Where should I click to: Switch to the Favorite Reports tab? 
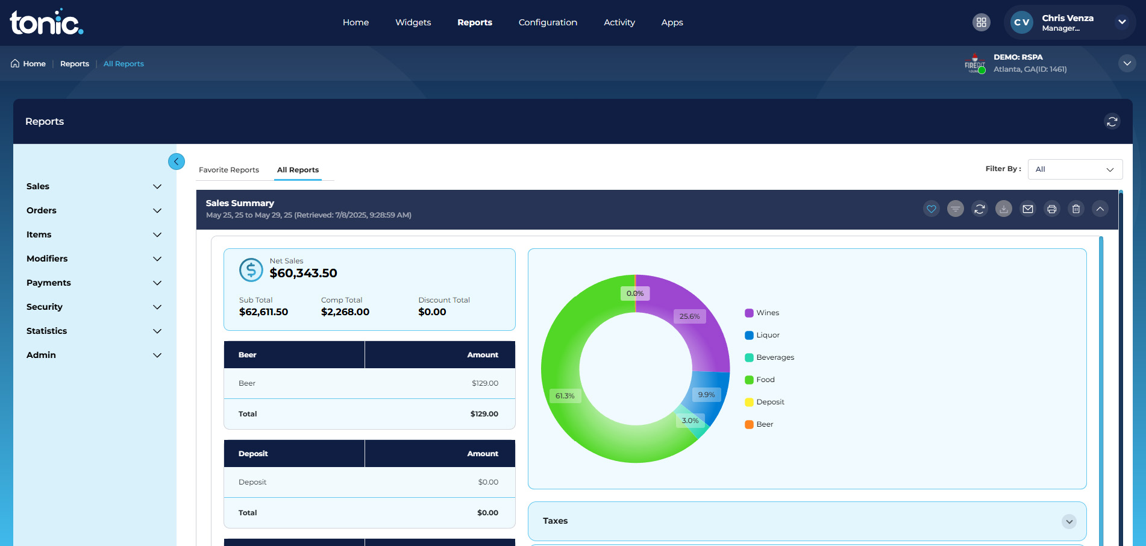pyautogui.click(x=229, y=170)
